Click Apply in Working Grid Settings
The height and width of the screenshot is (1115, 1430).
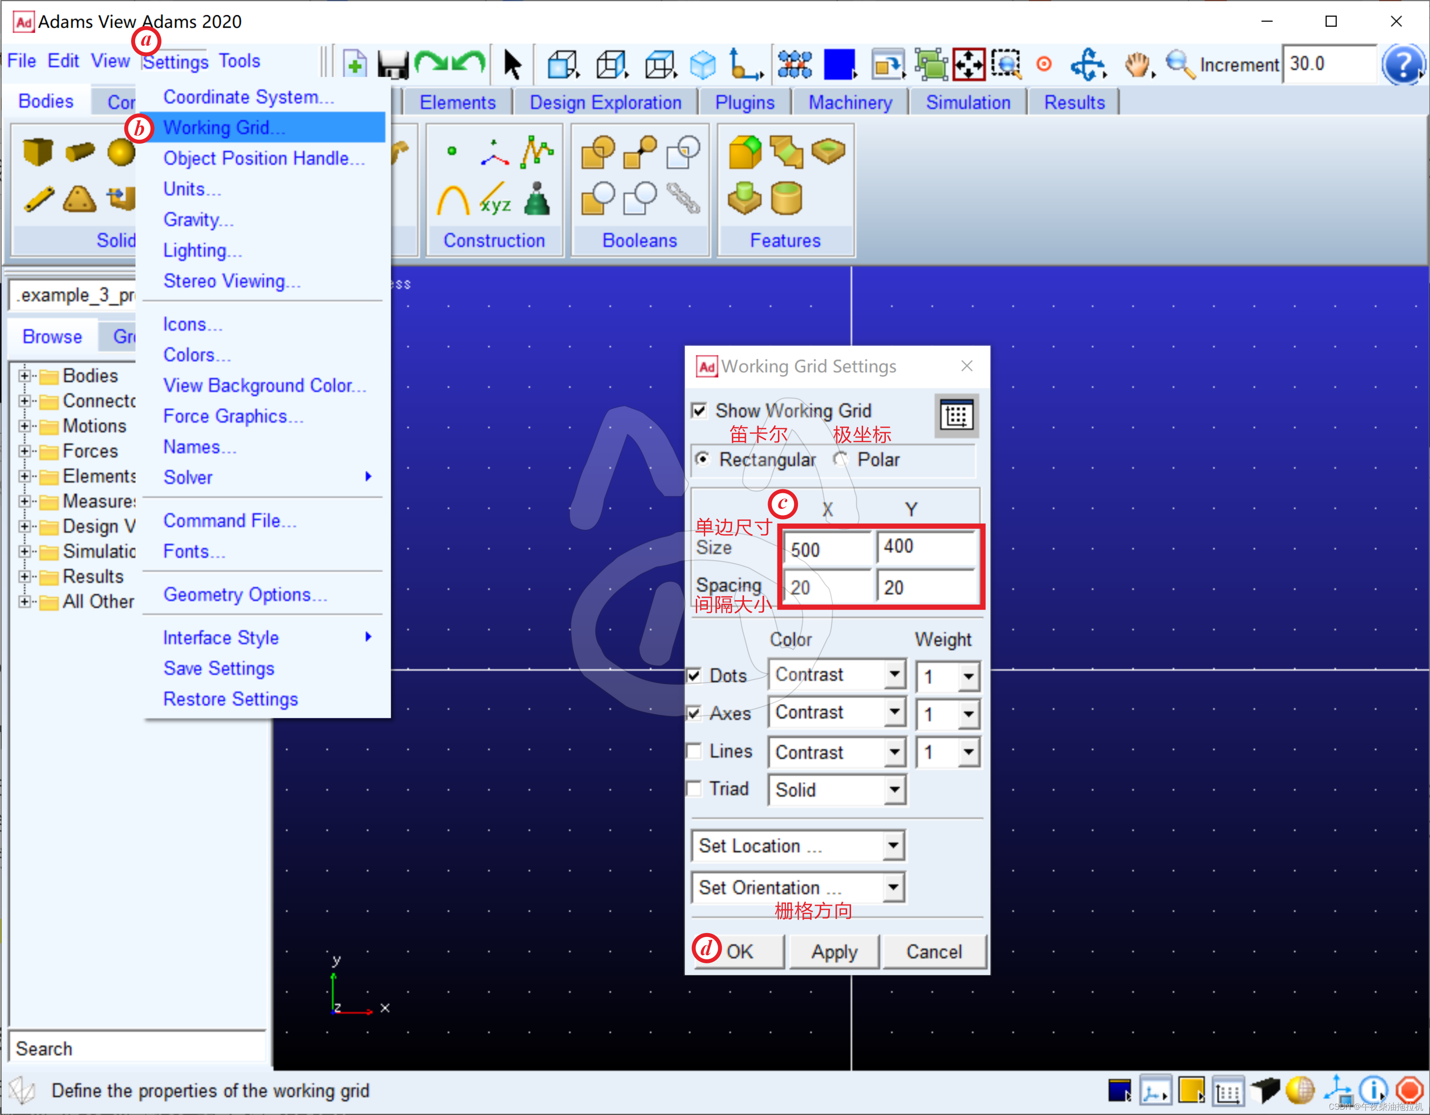(834, 951)
